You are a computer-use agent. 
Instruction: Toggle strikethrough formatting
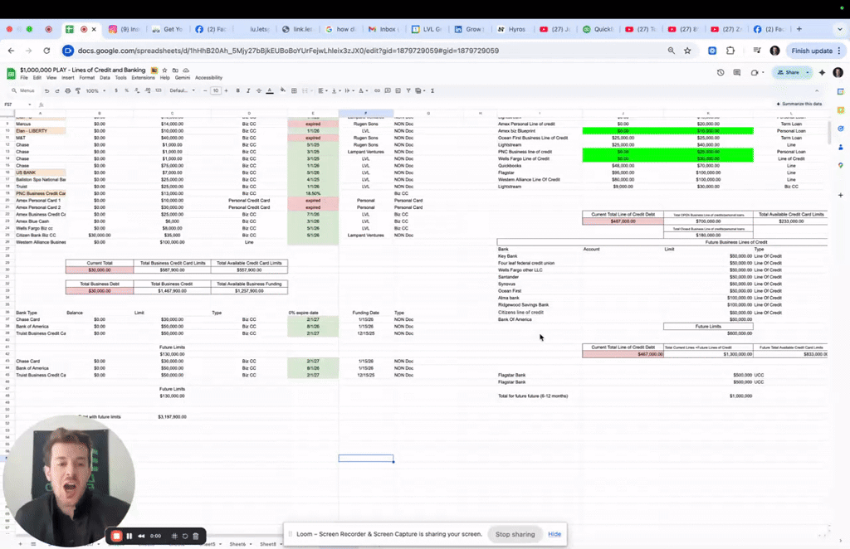(x=259, y=91)
